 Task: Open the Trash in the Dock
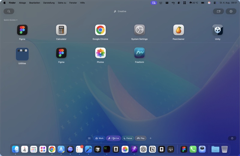pos(224,149)
